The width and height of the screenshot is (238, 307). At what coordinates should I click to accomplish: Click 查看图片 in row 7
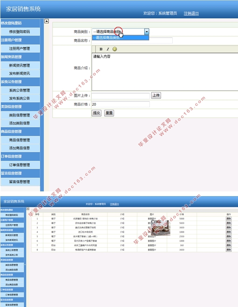152,245
